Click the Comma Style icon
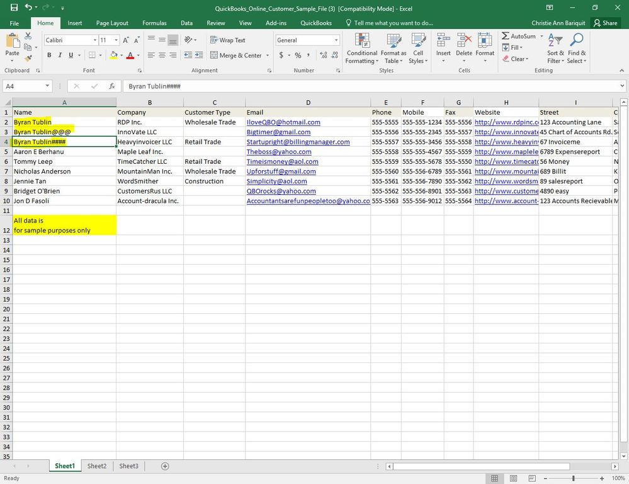 [309, 55]
